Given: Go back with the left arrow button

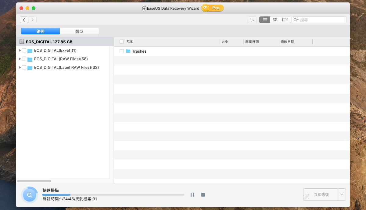Looking at the screenshot, I should point(24,20).
